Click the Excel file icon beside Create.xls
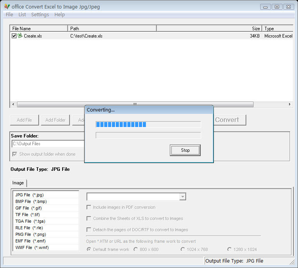This screenshot has width=298, height=268. click(20, 36)
